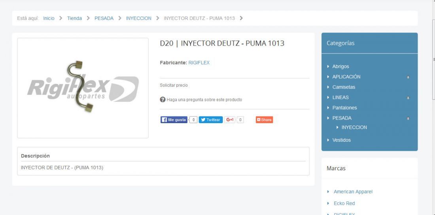The image size is (435, 215).
Task: Click the chevron after Inicio breadcrumb
Action: (61, 18)
